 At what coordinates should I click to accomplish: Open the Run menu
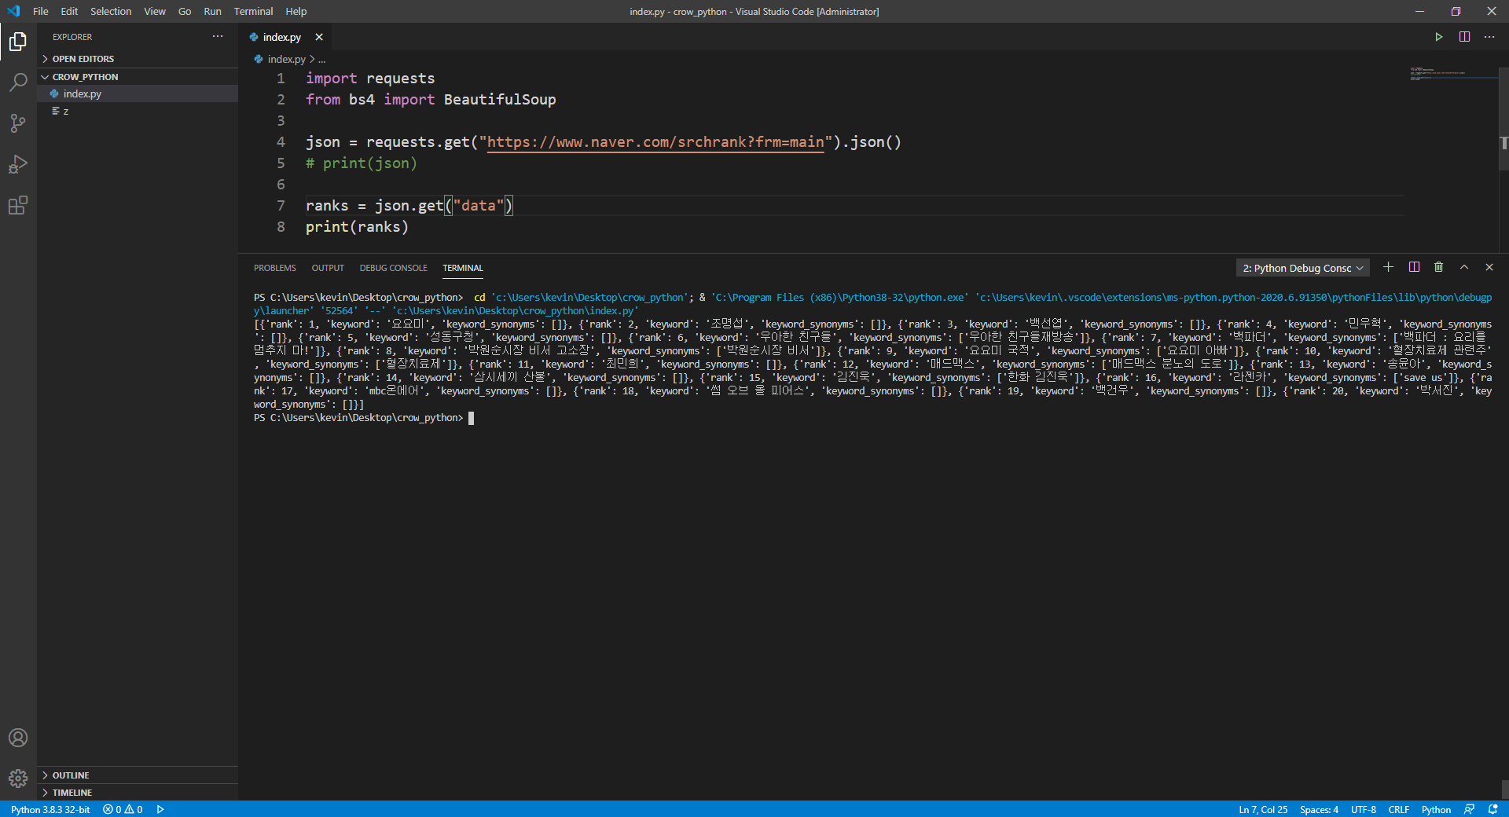[x=212, y=11]
